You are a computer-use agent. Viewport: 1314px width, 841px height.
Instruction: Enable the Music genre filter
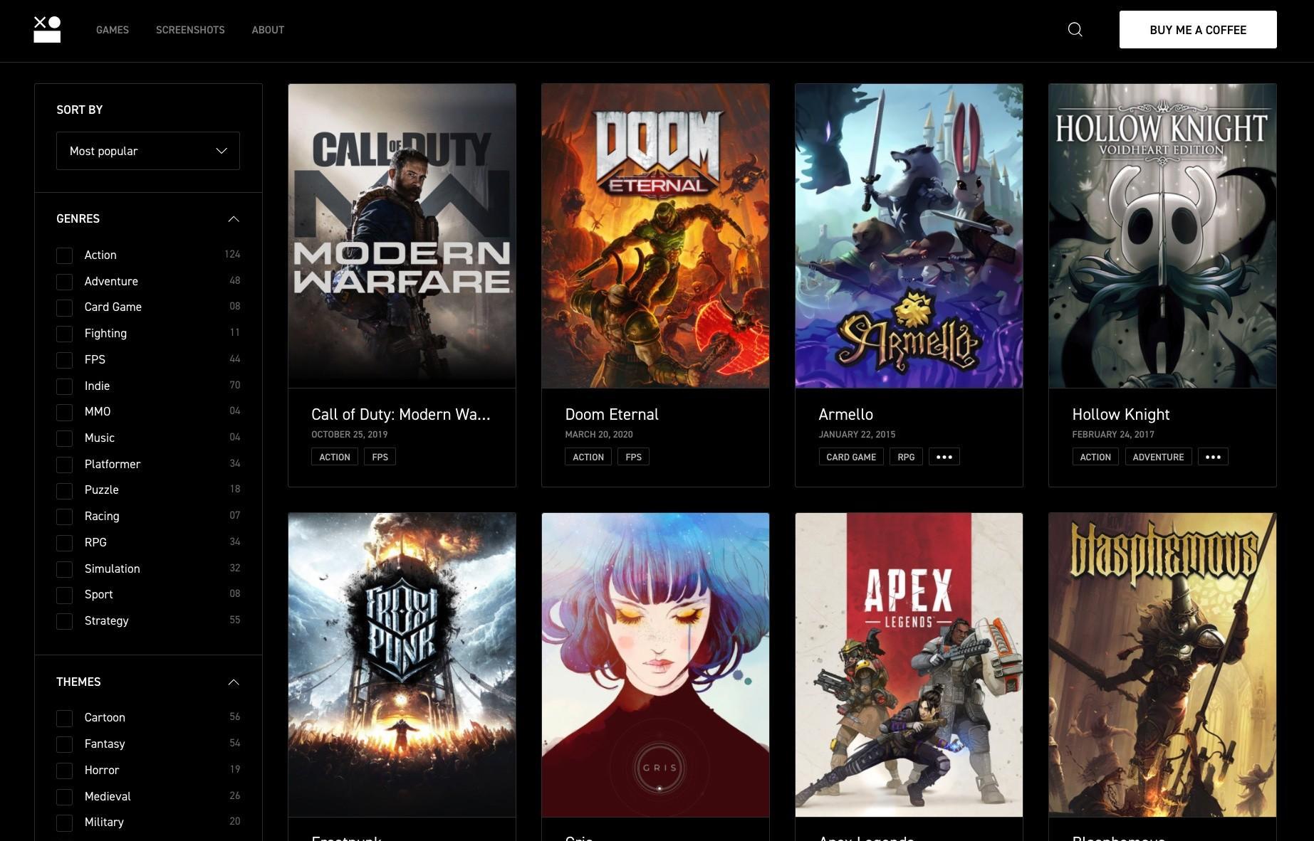pos(65,438)
